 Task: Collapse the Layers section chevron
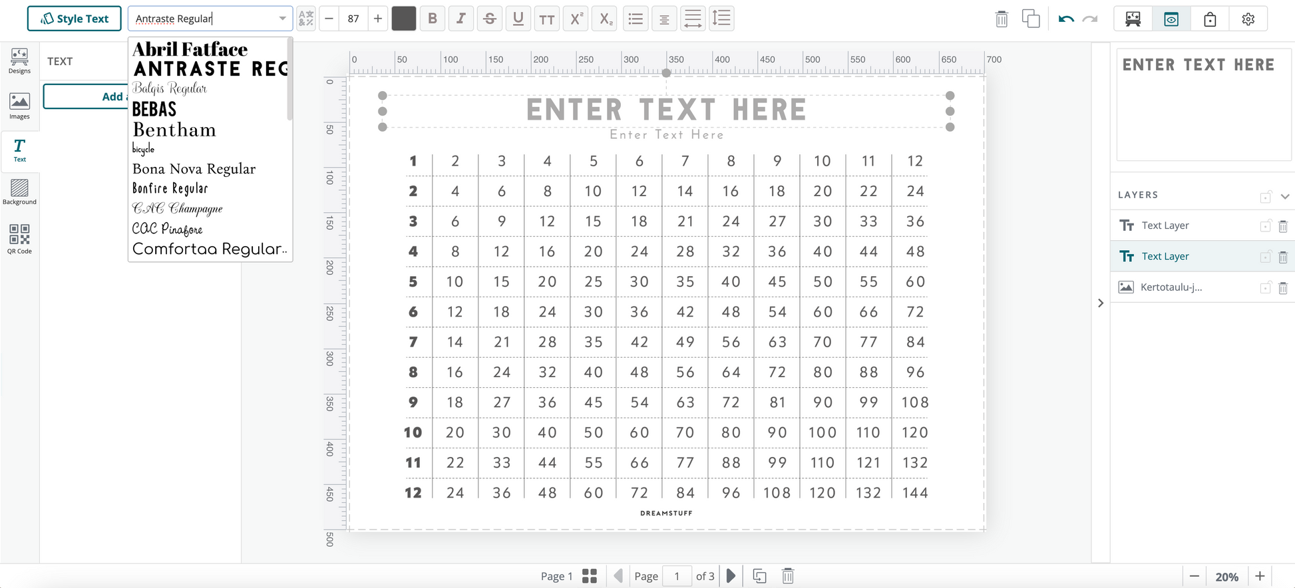[x=1285, y=196]
